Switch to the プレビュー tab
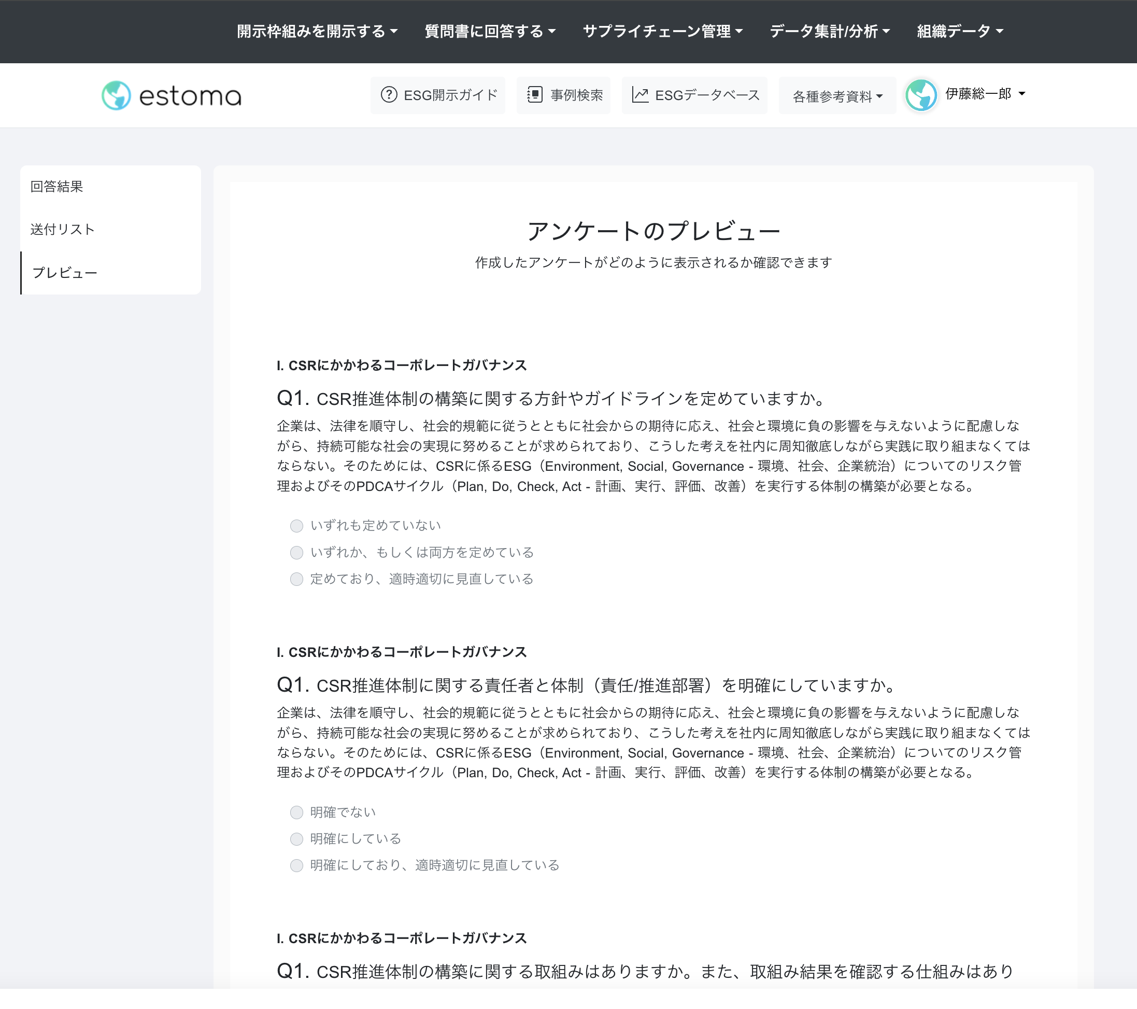 tap(65, 272)
